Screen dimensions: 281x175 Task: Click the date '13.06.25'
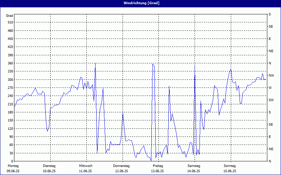pyautogui.click(x=157, y=171)
